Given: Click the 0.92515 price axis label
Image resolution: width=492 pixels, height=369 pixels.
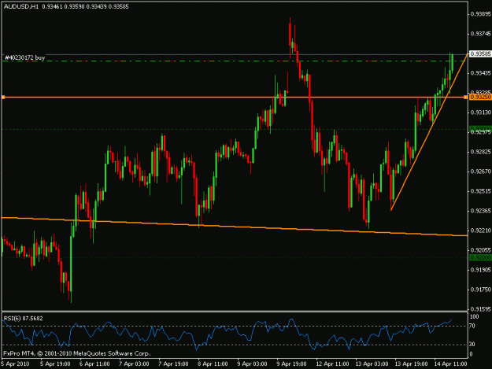Looking at the screenshot, I should pos(480,191).
